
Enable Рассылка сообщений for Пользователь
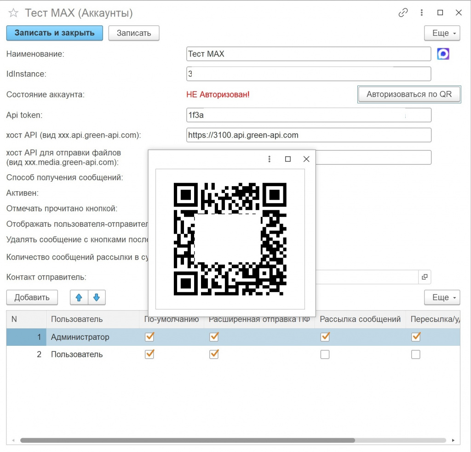[325, 355]
